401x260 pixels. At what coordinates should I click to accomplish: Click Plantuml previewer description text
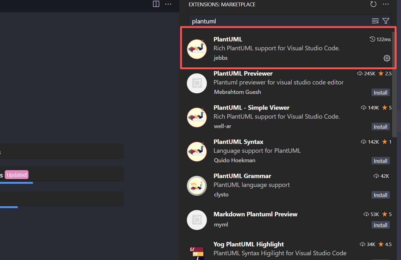[278, 82]
